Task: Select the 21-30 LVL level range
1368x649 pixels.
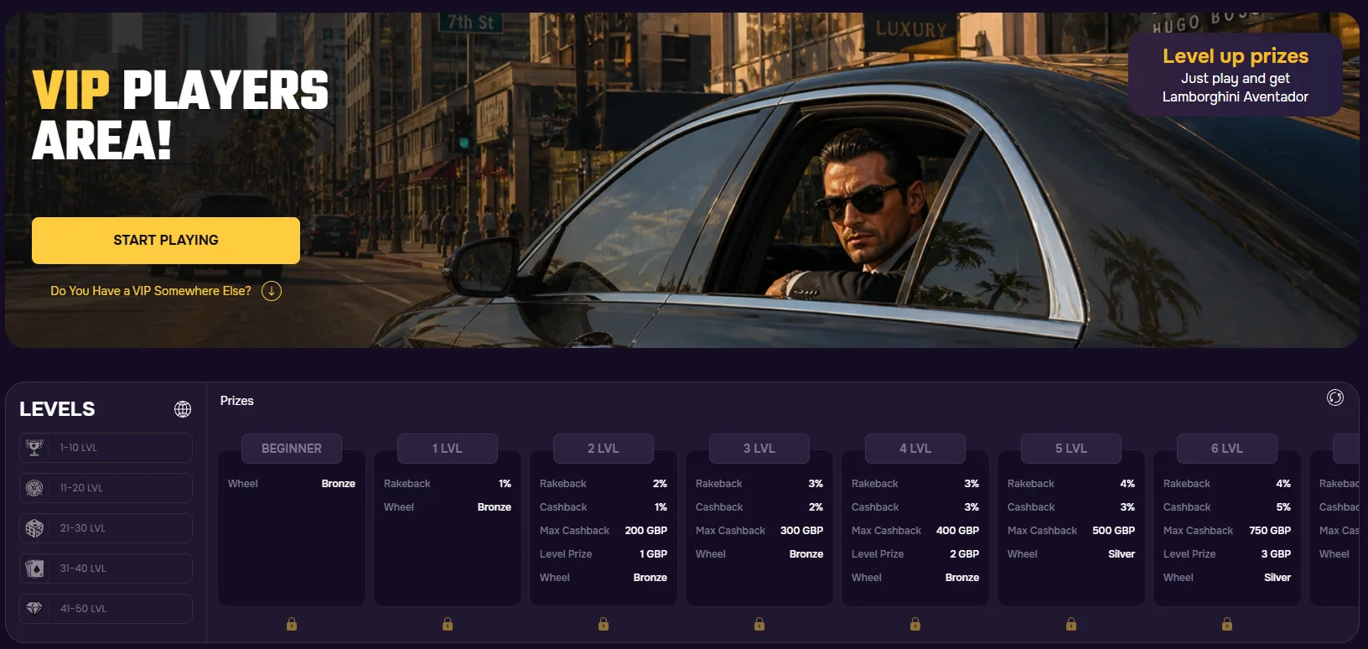Action: tap(106, 528)
